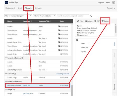Click the Adobe Sign logo icon
Viewport: 119px width, 96px height.
7,2
